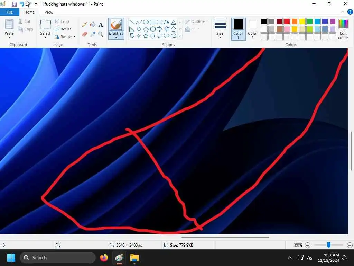Click the Save icon in title bar
The width and height of the screenshot is (354, 266).
click(14, 4)
